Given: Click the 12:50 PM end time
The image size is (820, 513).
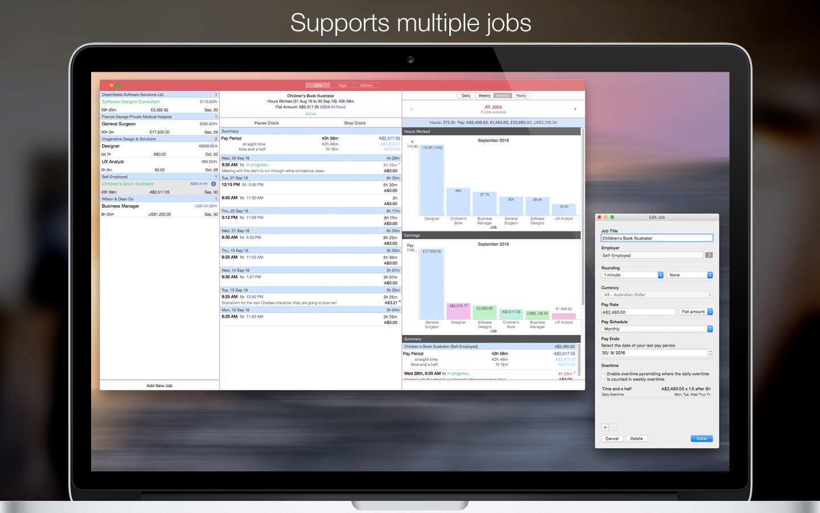Looking at the screenshot, I should click(x=255, y=297).
